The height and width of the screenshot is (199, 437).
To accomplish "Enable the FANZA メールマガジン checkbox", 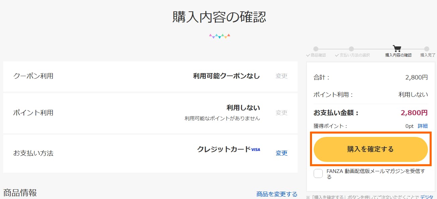I will [x=318, y=174].
